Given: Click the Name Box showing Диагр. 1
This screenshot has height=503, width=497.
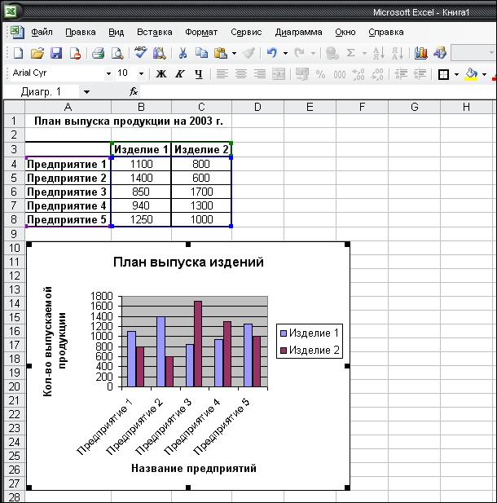Looking at the screenshot, I should [41, 92].
